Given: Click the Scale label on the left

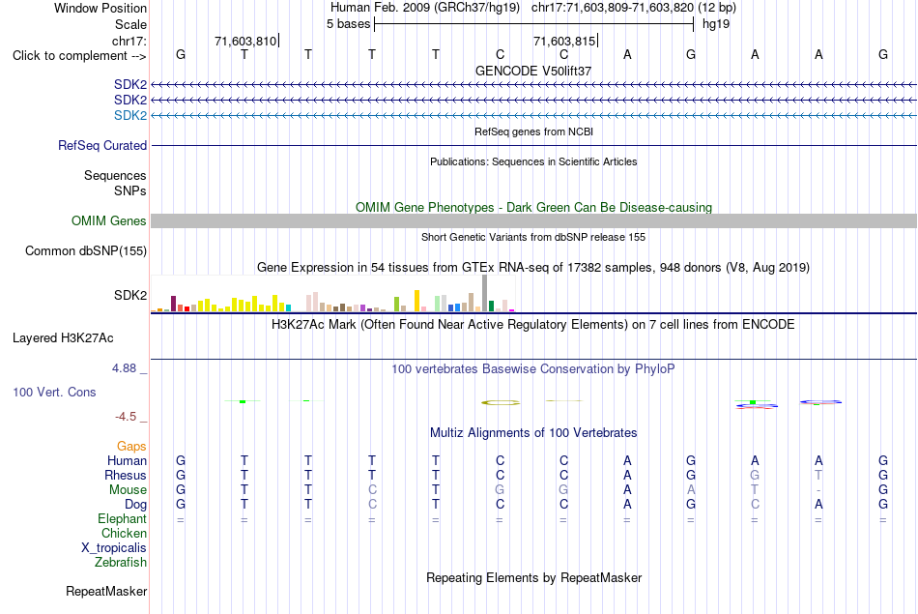Looking at the screenshot, I should (x=130, y=24).
